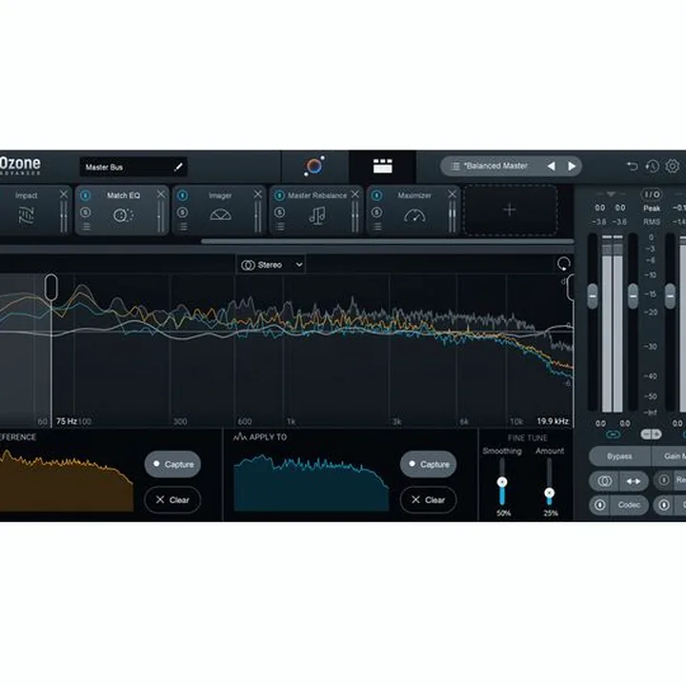The height and width of the screenshot is (686, 686).
Task: Load the previous preset arrow
Action: tap(552, 166)
